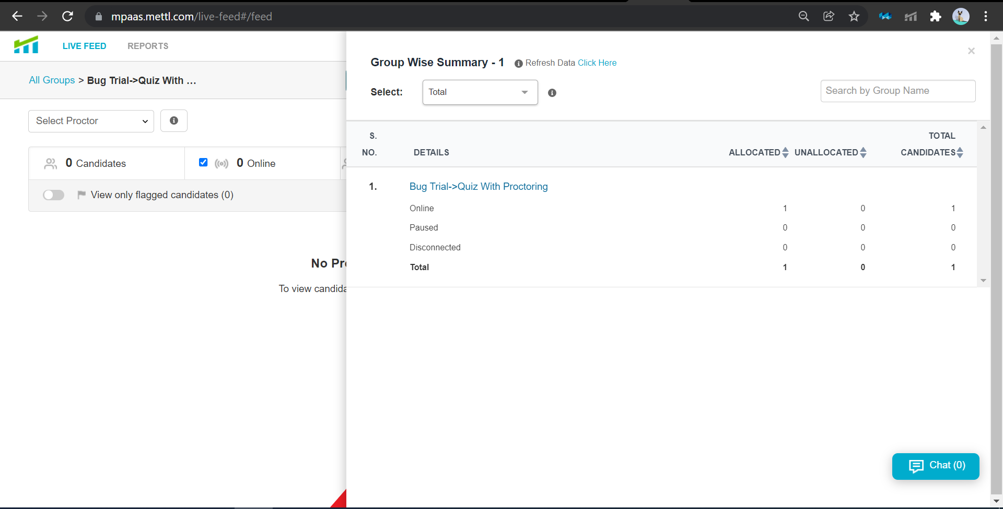Viewport: 1003px width, 509px height.
Task: Open the Select Proctor dropdown
Action: [x=91, y=121]
